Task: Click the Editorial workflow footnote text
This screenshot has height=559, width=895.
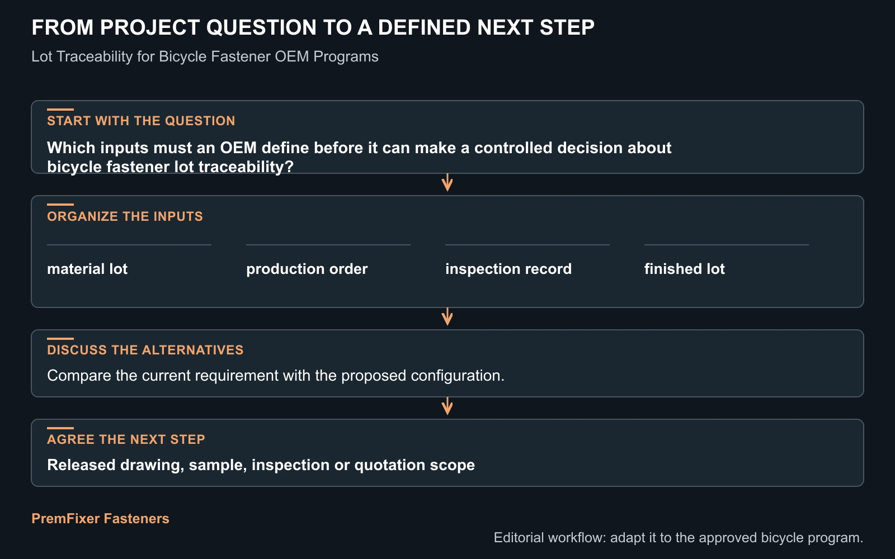Action: [679, 538]
